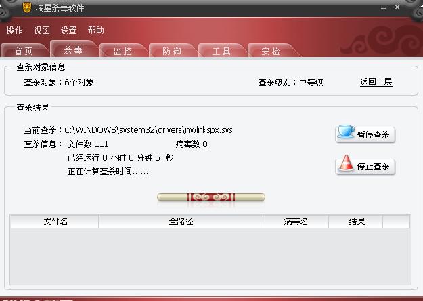Sort results by 病毒名 column header
423x301 pixels.
[x=295, y=222]
